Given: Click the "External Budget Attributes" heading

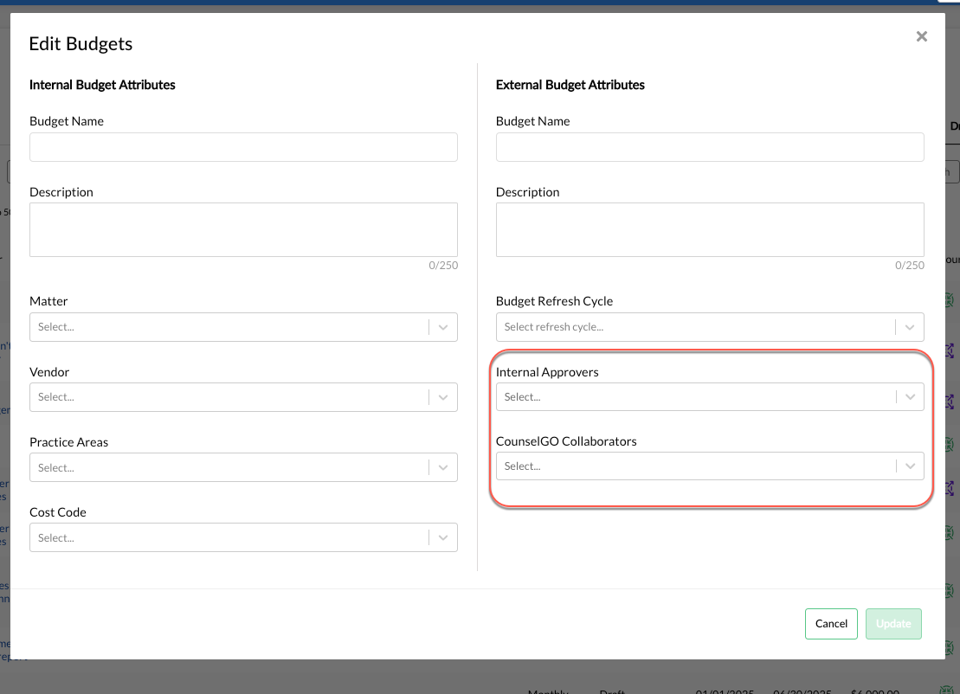Looking at the screenshot, I should pyautogui.click(x=570, y=85).
